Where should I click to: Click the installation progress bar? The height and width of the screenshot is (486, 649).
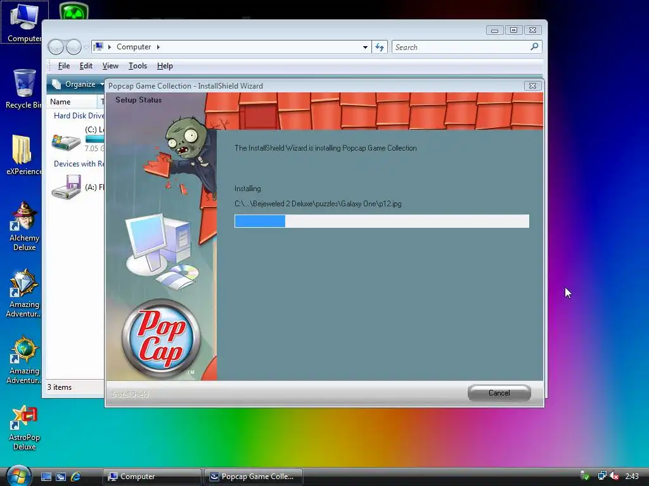click(x=382, y=221)
